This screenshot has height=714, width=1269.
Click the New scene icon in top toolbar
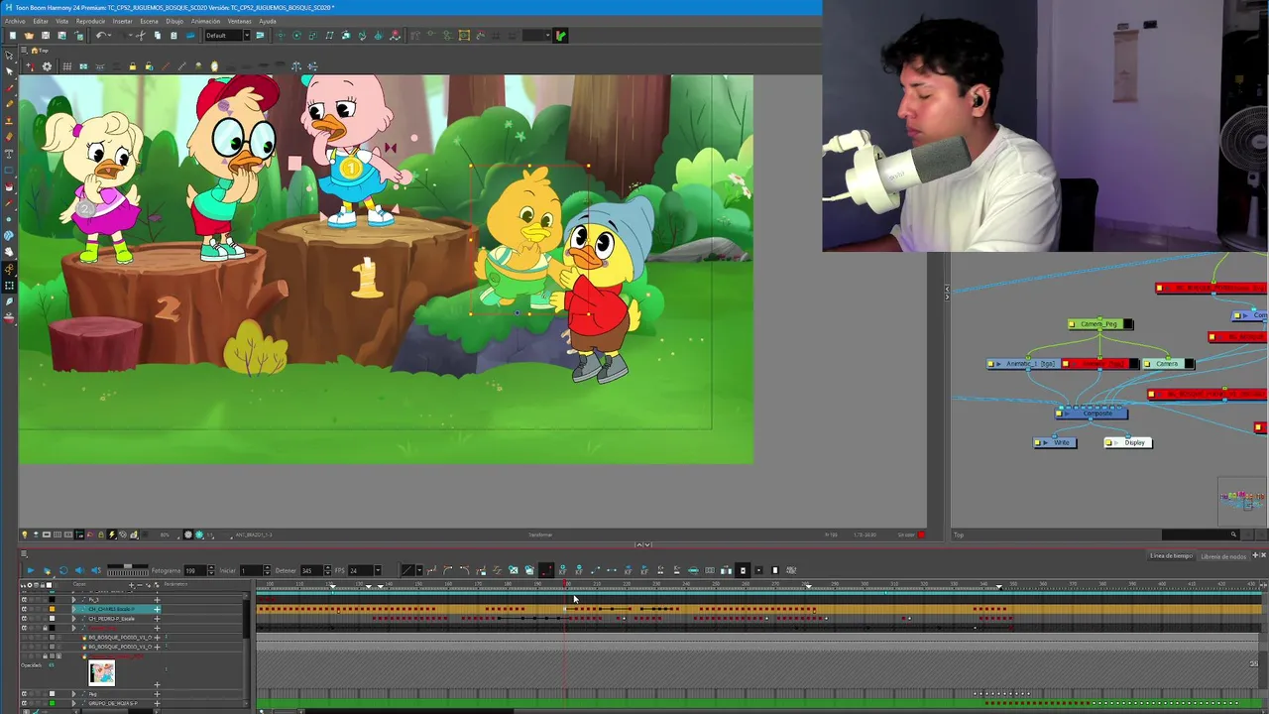13,36
